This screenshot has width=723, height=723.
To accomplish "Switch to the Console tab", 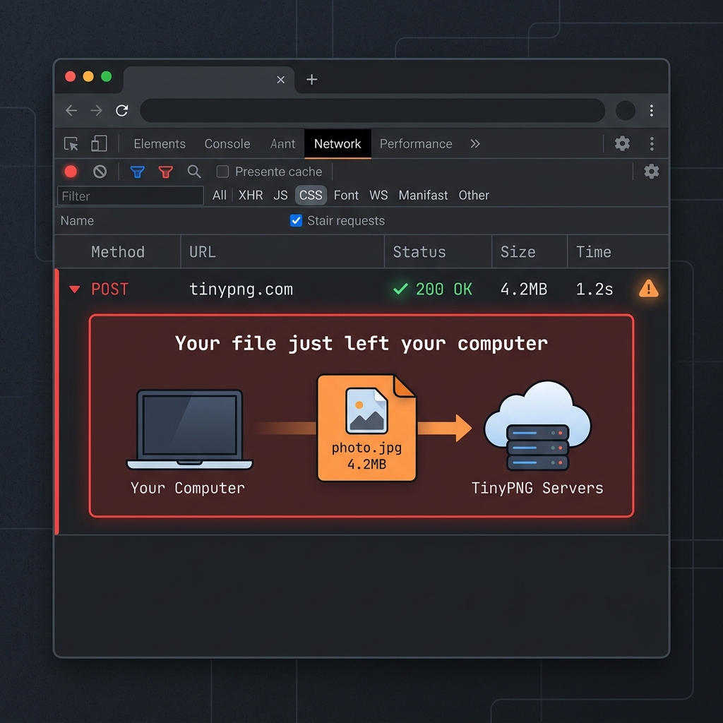I will coord(227,144).
